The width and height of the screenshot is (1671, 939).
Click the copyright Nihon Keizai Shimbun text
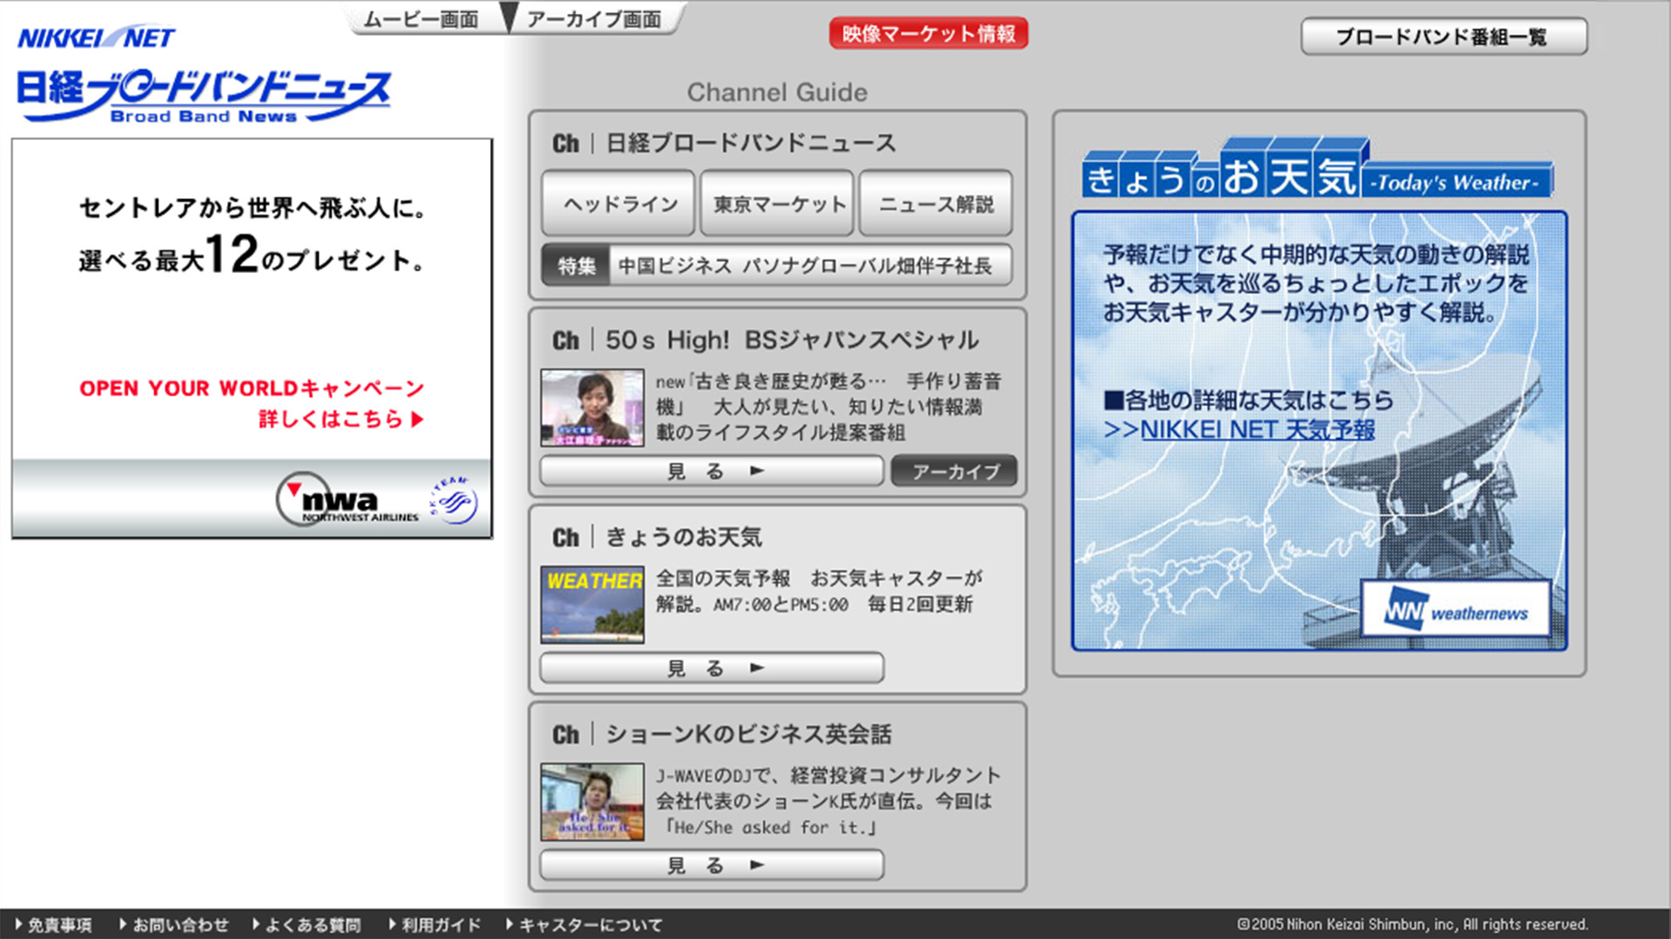pos(1413,924)
